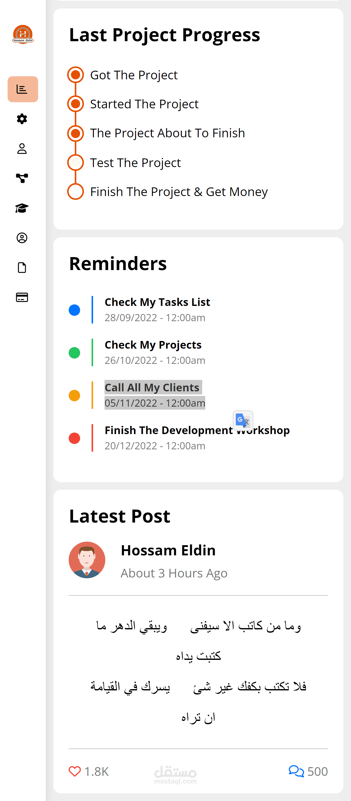Open the plans credit card icon
Screen dimensions: 351x801
(22, 297)
